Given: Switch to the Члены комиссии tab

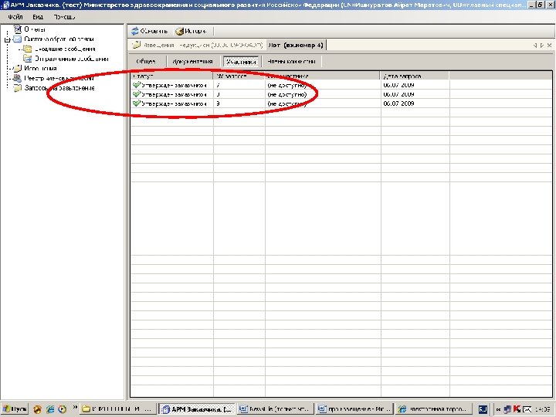Looking at the screenshot, I should tap(291, 61).
